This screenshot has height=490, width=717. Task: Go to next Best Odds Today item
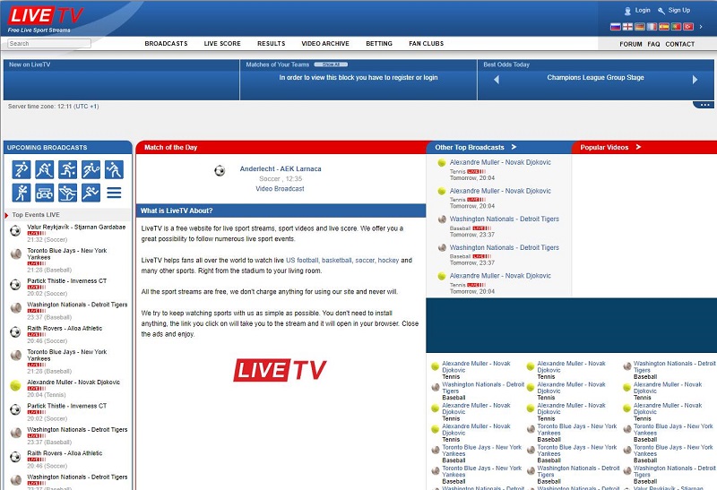pos(695,80)
